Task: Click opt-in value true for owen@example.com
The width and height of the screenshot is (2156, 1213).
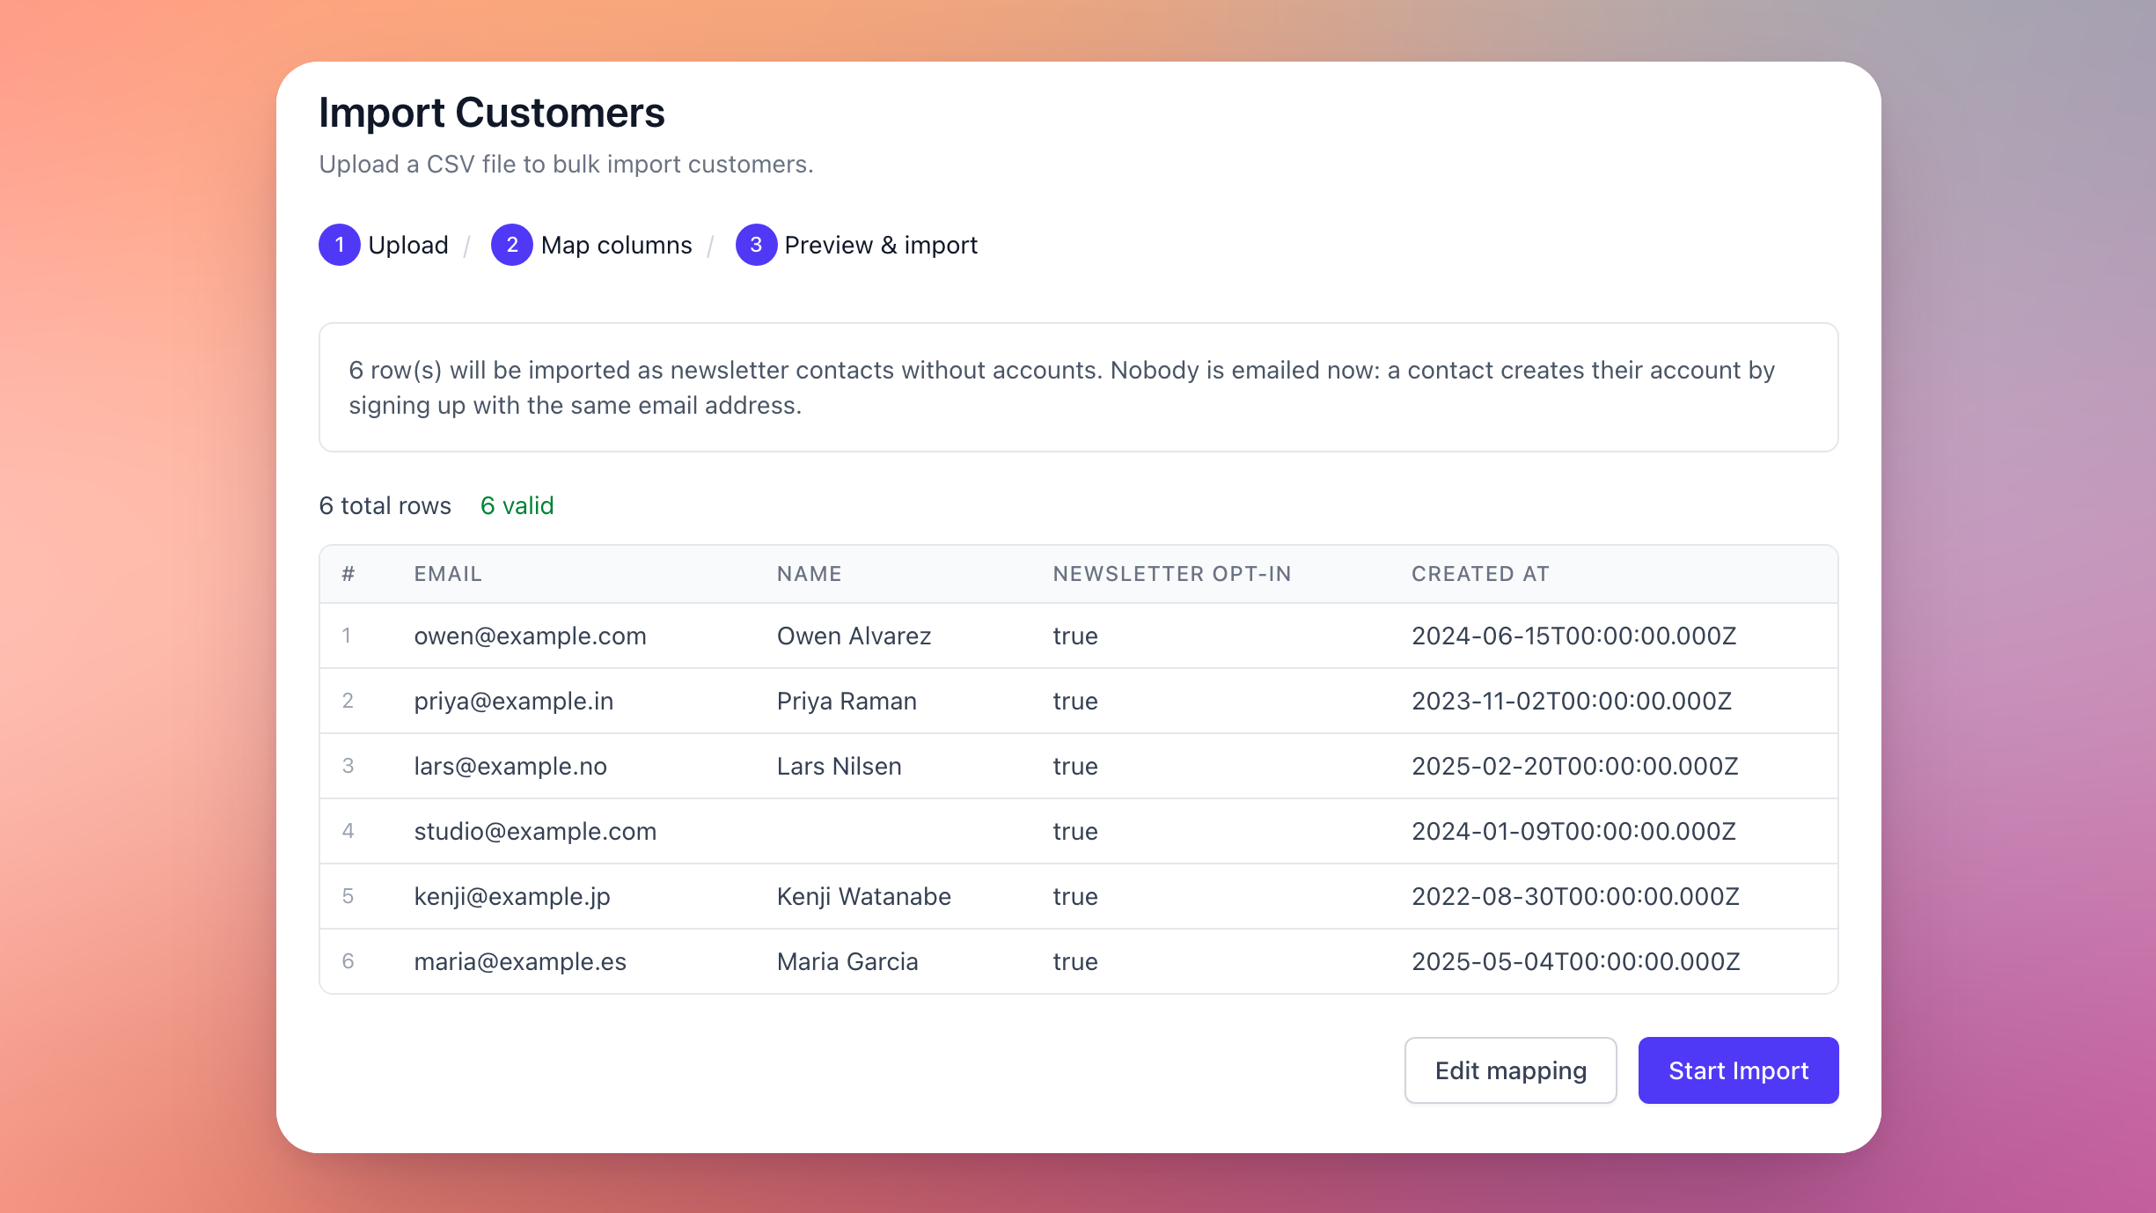Action: (x=1075, y=636)
